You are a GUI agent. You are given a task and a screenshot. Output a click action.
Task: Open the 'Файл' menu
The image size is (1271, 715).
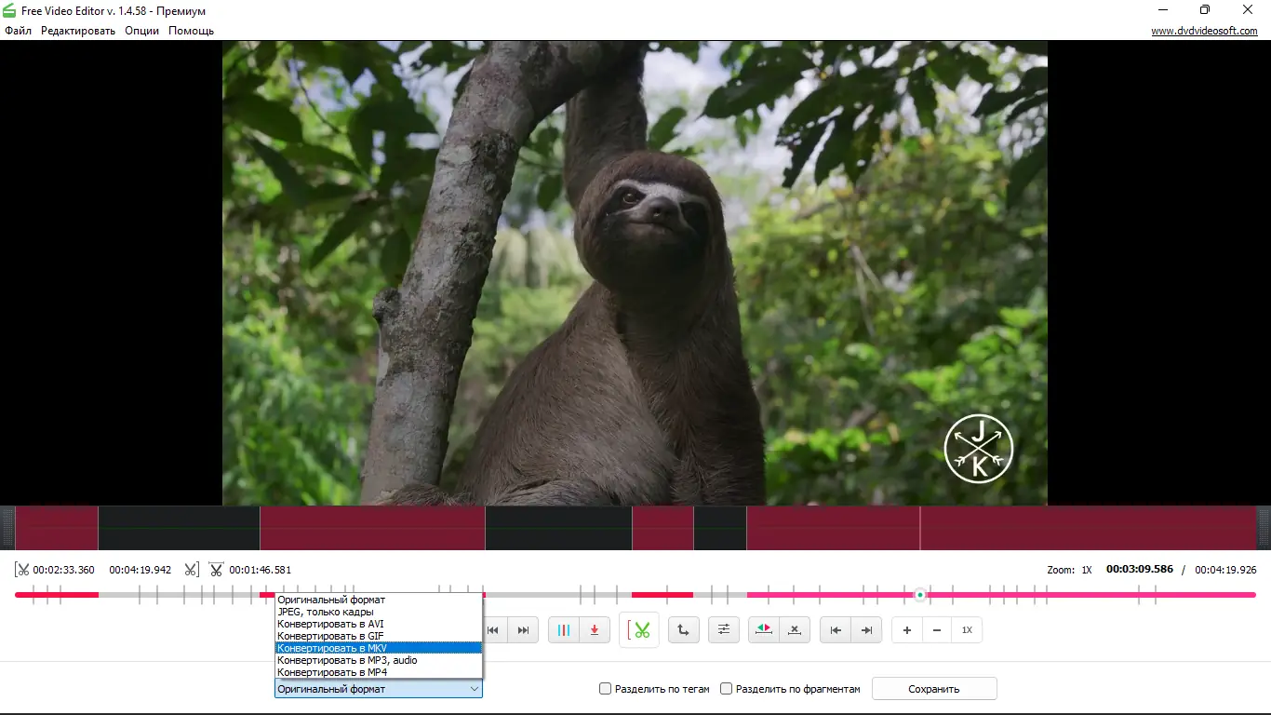pos(17,30)
